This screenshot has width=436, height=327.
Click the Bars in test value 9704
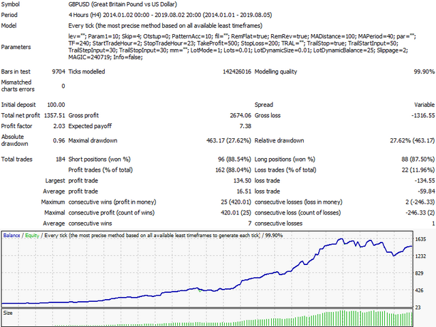tap(59, 72)
